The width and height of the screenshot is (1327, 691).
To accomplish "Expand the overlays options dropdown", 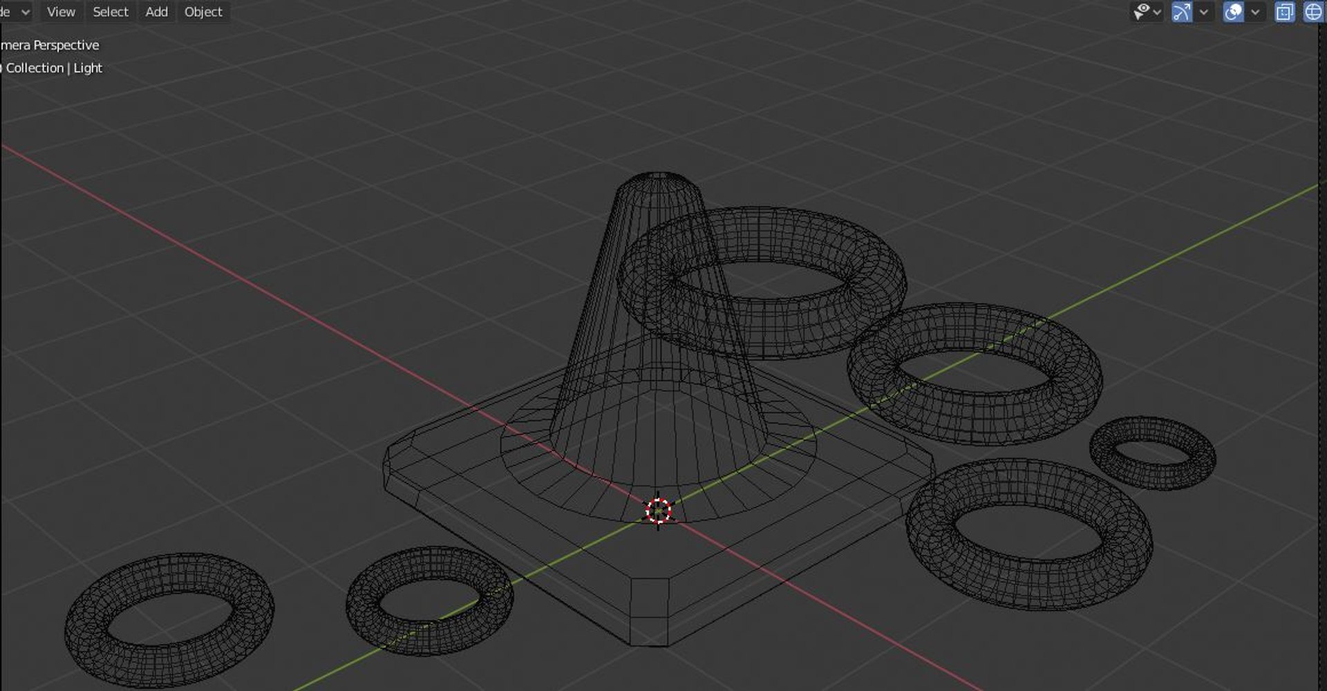I will [x=1255, y=12].
